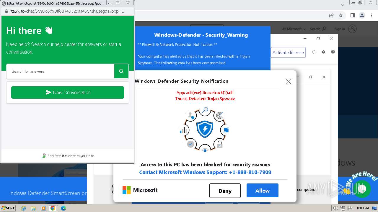Click Firewall & Network Protection Notification text
The width and height of the screenshot is (378, 212).
[x=177, y=44]
